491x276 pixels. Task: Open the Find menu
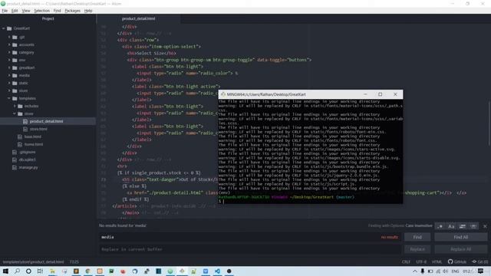pos(57,11)
